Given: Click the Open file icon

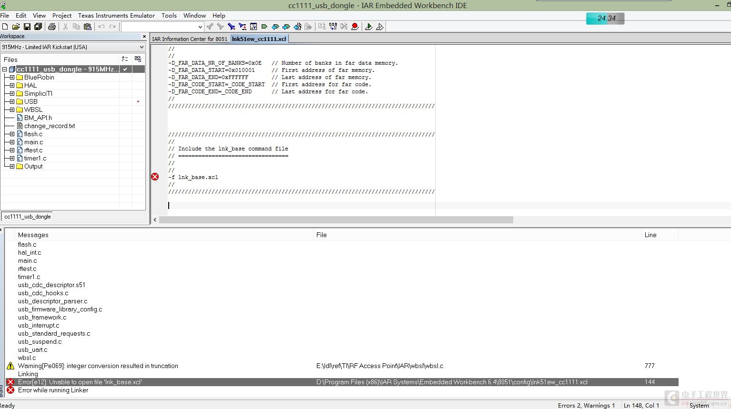Looking at the screenshot, I should tap(16, 27).
